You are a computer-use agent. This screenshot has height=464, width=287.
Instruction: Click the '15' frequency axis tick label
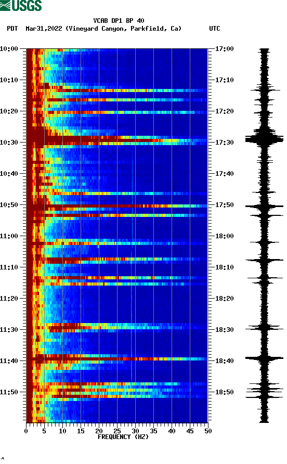pos(81,431)
